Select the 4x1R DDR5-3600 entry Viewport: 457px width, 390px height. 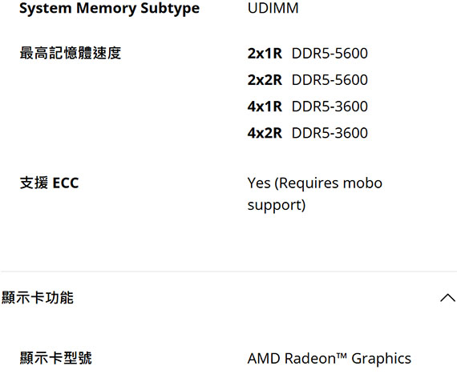coord(308,107)
